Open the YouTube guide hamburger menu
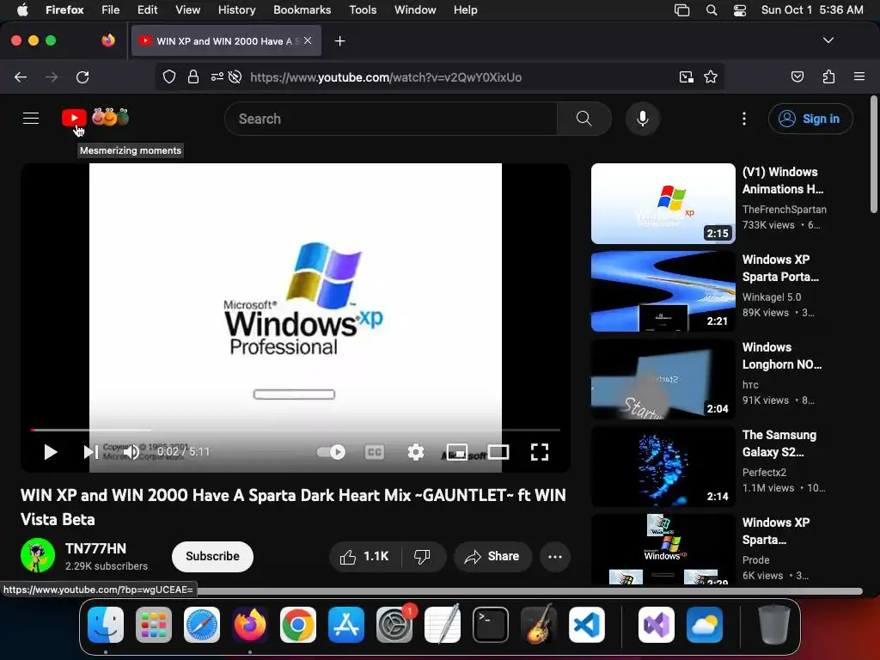This screenshot has width=880, height=660. click(31, 119)
